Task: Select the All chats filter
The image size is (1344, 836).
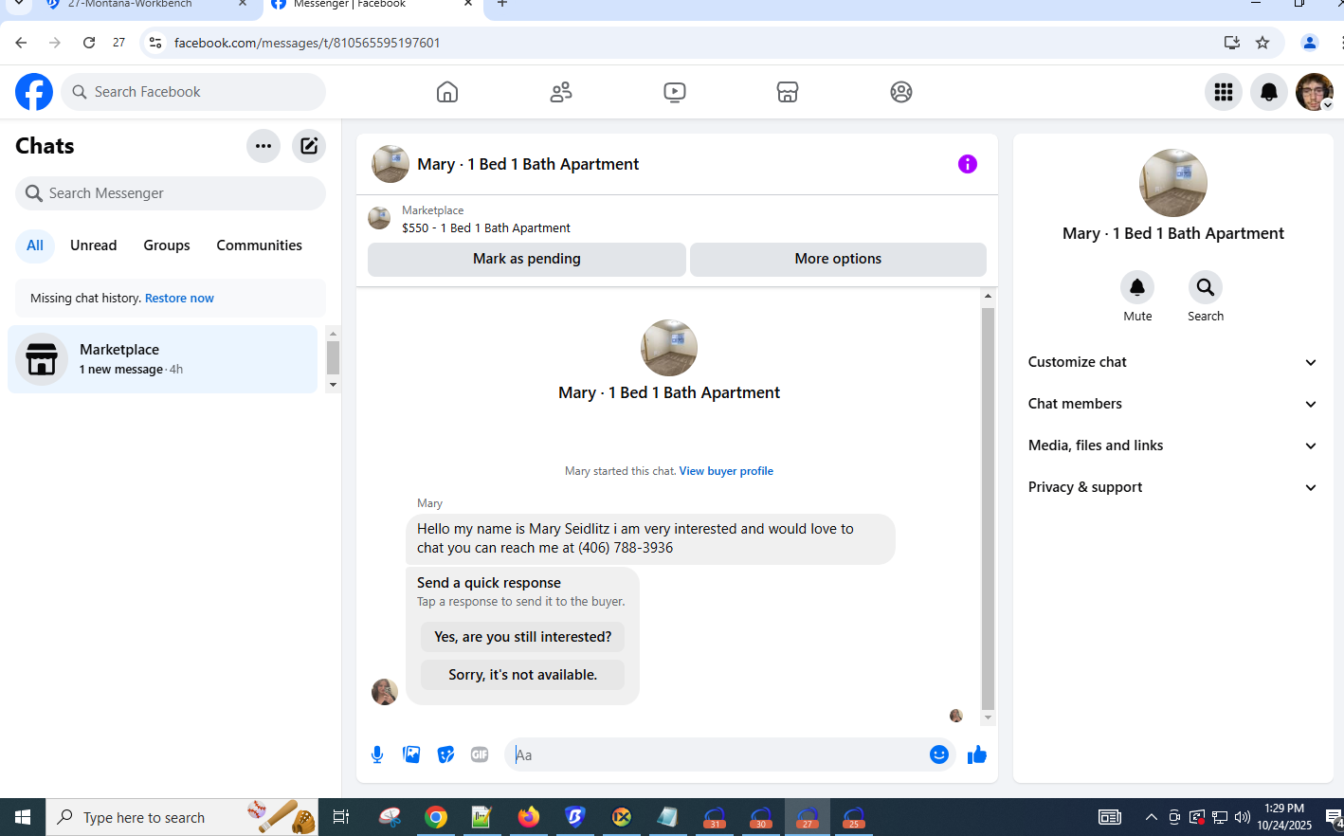Action: coord(35,245)
